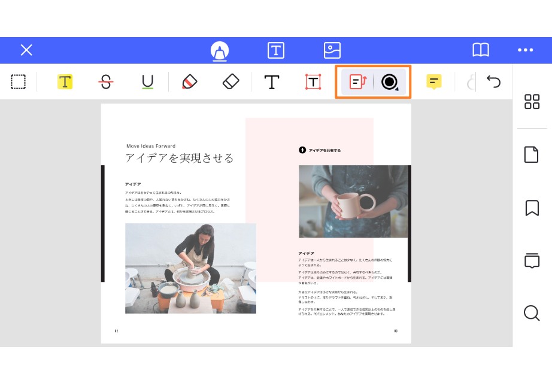Open the three-dot more options menu
The height and width of the screenshot is (389, 552).
pos(525,50)
